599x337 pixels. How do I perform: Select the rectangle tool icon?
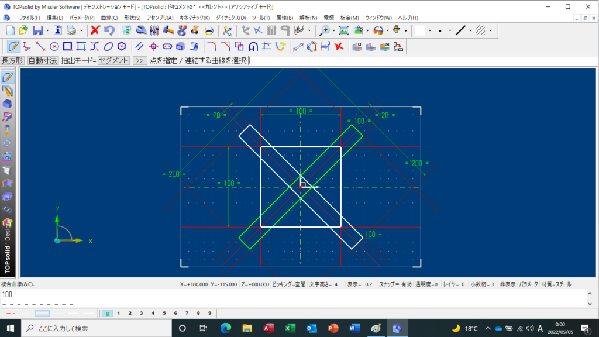tap(68, 47)
